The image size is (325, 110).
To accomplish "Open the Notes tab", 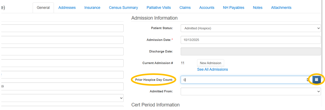I will coord(258,8).
